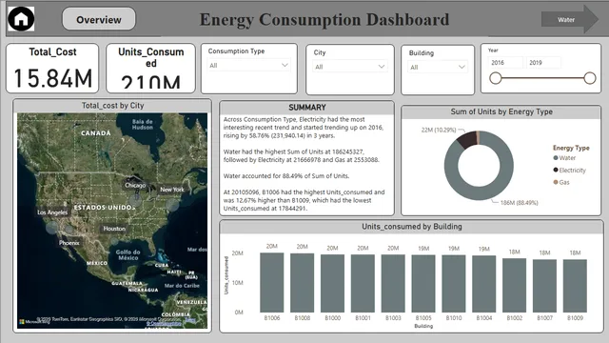Screen dimensions: 609x343
Task: Edit the start year 2016 field
Action: click(505, 63)
